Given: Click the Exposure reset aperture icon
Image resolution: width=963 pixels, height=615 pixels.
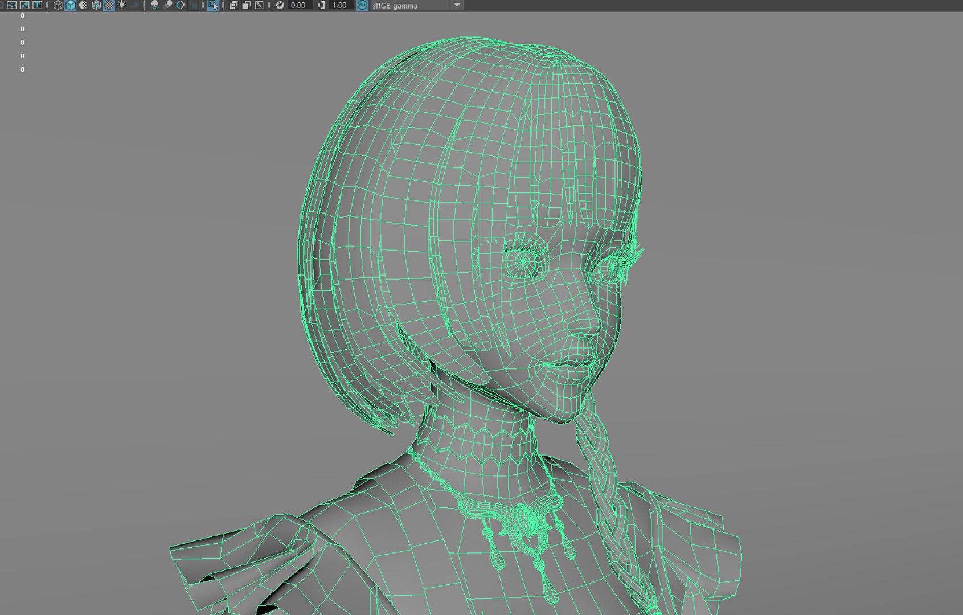Looking at the screenshot, I should click(280, 5).
